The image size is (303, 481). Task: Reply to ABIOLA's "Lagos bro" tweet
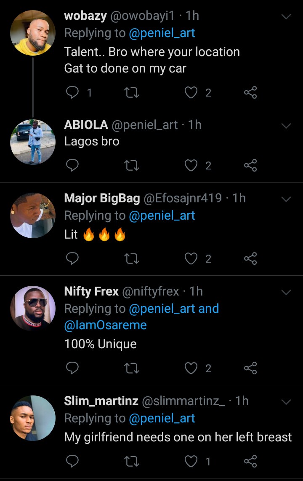[x=73, y=166]
